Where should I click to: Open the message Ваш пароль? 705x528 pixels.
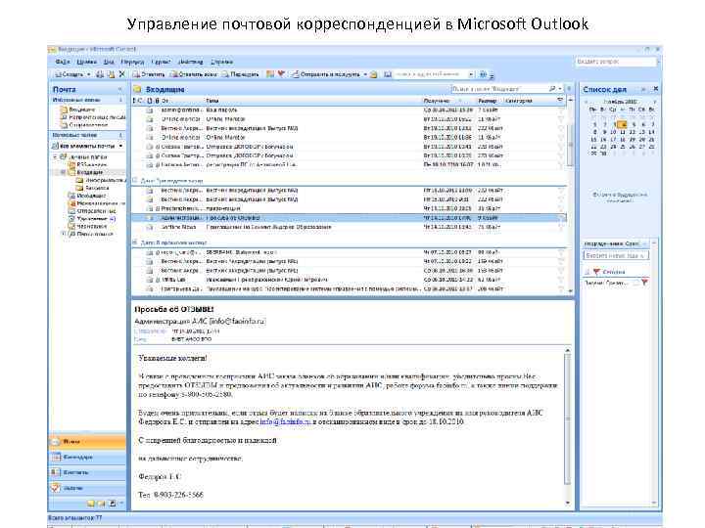(349, 110)
